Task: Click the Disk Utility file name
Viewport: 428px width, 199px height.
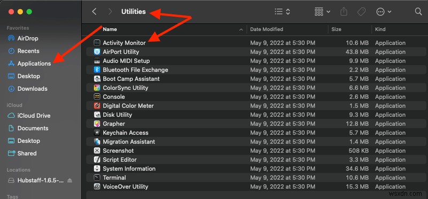Action: click(117, 114)
